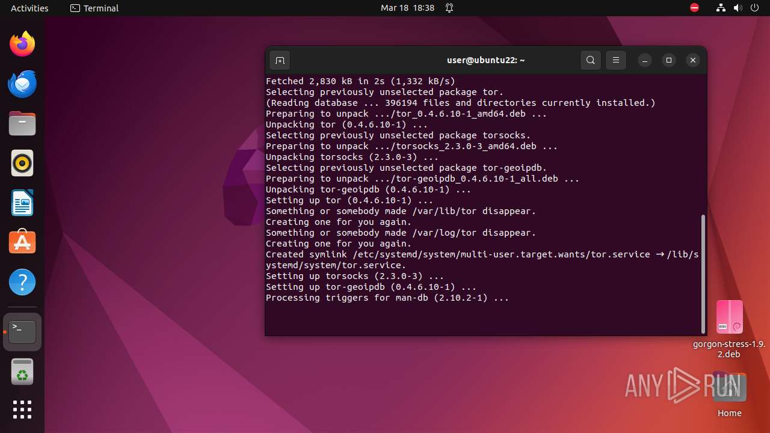
Task: Close the terminal window
Action: [693, 60]
